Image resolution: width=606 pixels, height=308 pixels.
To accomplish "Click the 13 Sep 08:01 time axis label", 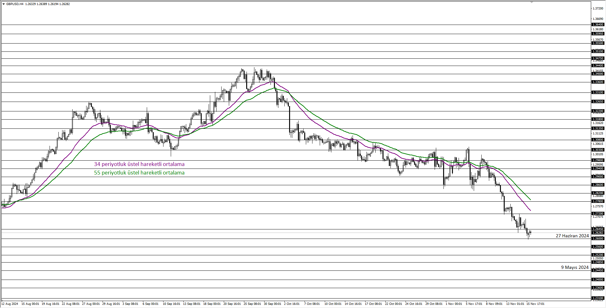I will 192,304.
